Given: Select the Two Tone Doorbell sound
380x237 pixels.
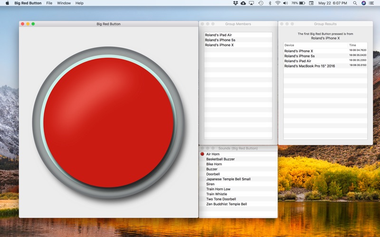Looking at the screenshot, I should (238, 199).
